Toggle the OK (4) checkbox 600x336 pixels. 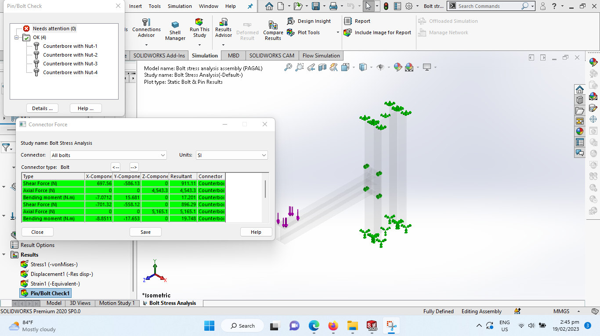(x=26, y=38)
